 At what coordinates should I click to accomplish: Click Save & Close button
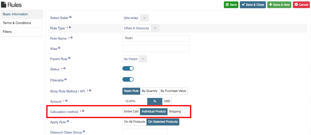pos(253,5)
